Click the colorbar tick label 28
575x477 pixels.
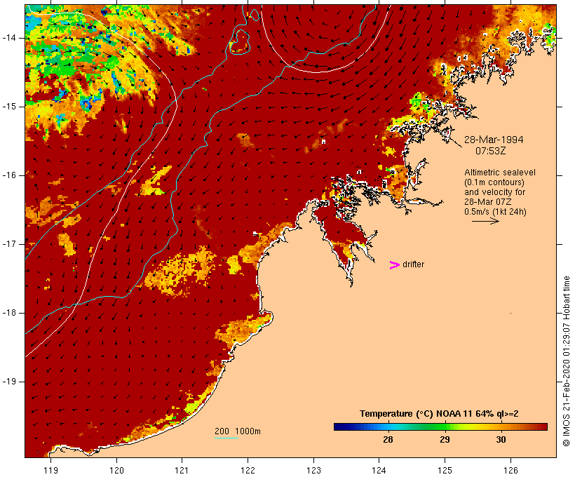click(x=388, y=440)
